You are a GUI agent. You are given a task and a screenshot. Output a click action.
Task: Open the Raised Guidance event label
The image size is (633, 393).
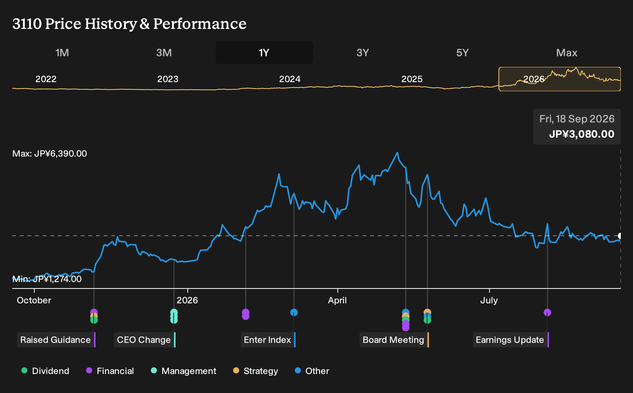56,340
